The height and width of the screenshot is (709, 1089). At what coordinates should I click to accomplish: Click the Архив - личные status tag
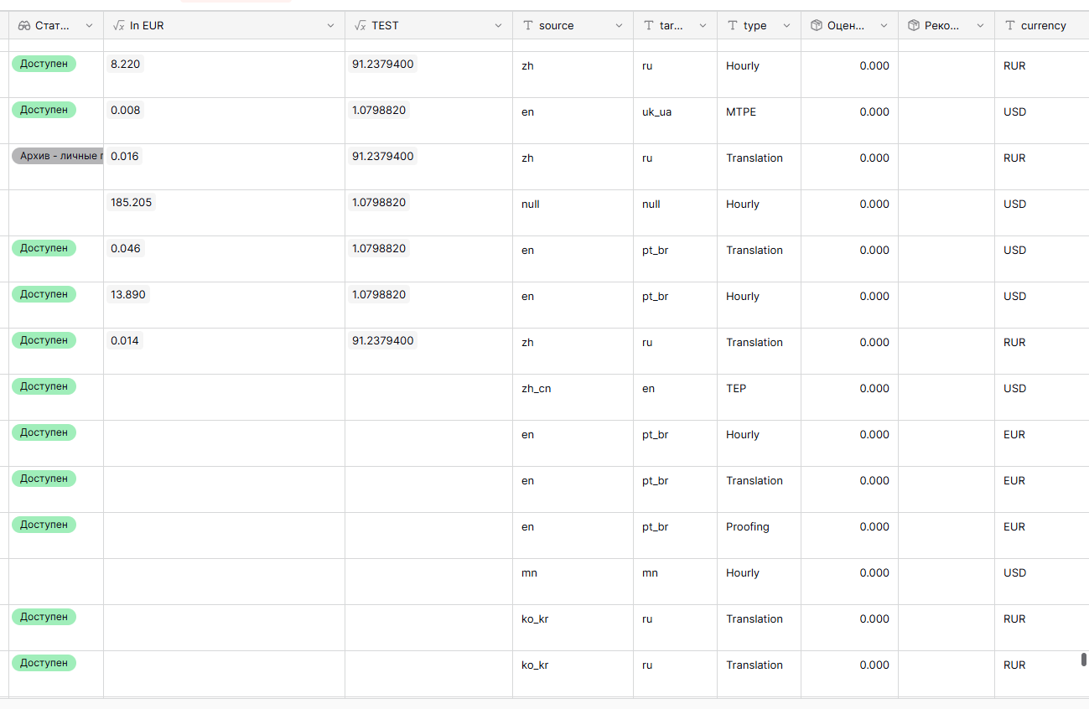point(58,156)
